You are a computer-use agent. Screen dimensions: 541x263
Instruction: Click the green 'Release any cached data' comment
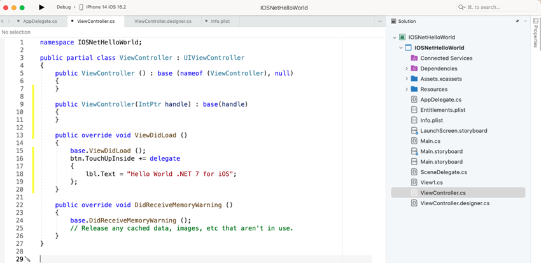(182, 228)
